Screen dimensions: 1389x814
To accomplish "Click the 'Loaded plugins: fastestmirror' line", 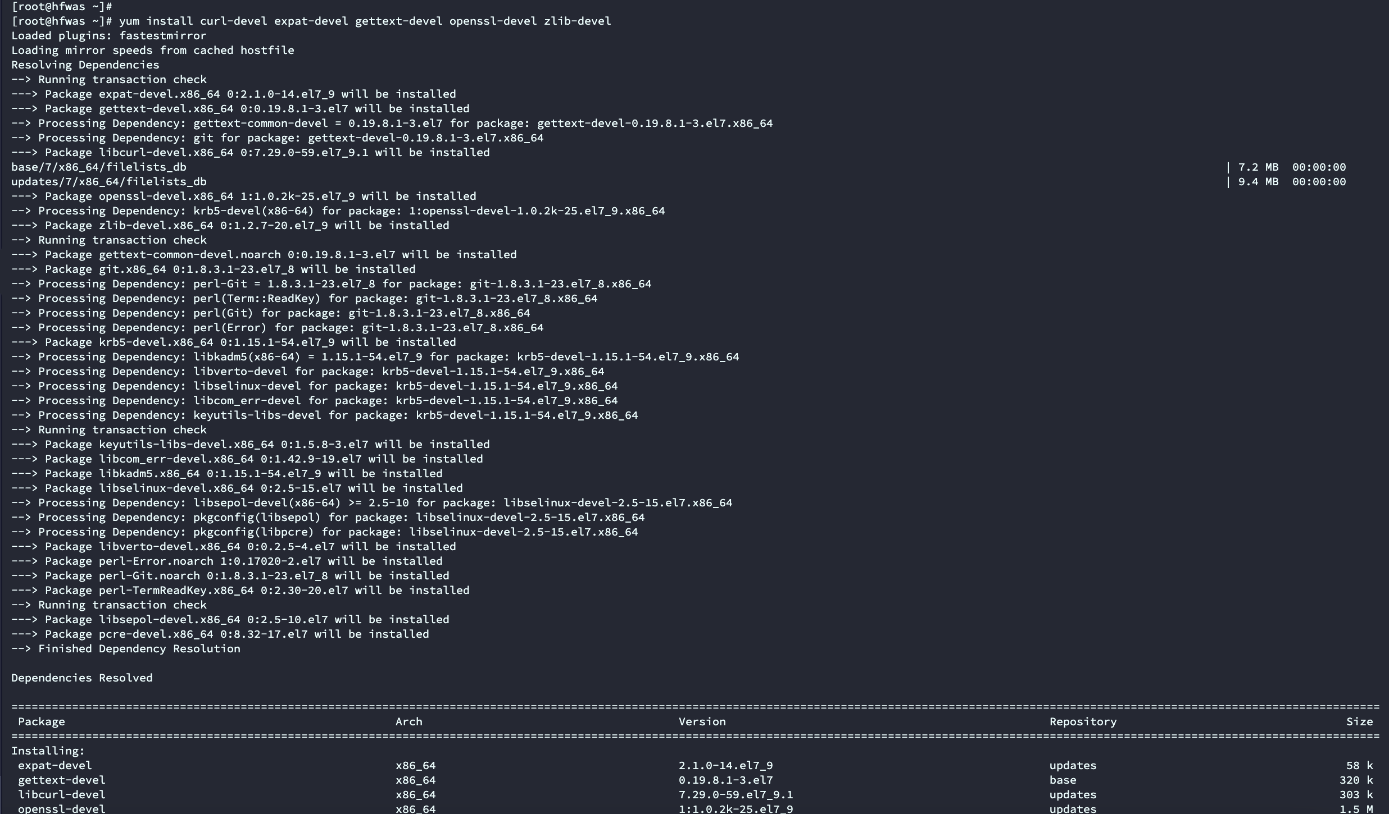I will point(108,36).
